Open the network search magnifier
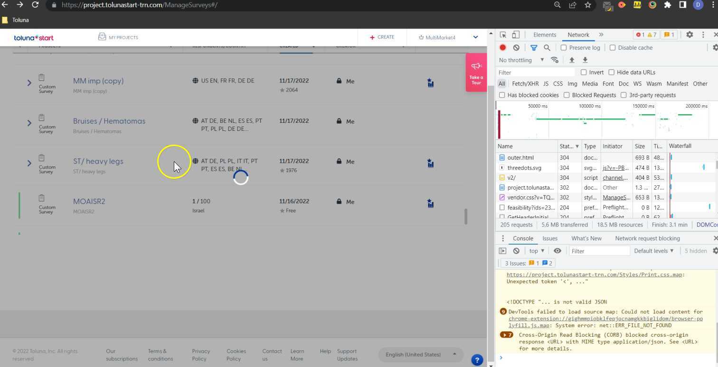Image resolution: width=718 pixels, height=367 pixels. (x=546, y=47)
